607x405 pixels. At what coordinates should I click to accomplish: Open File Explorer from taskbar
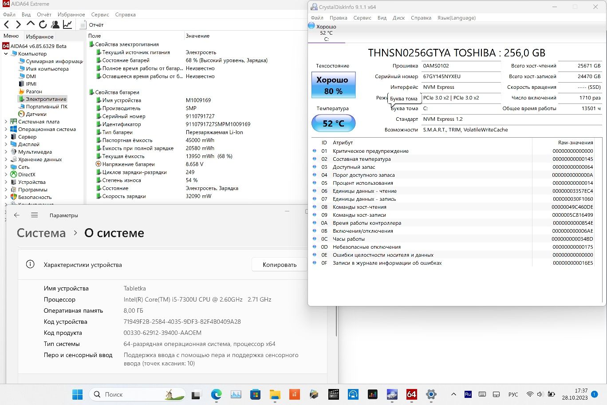(275, 394)
